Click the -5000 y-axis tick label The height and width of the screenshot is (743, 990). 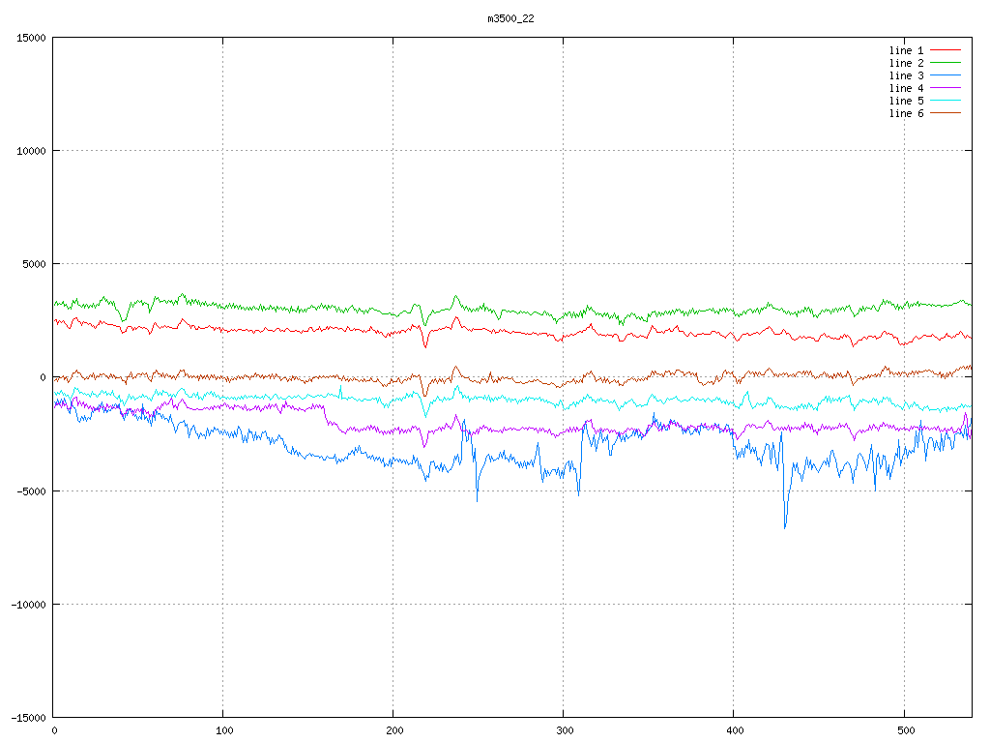pyautogui.click(x=31, y=490)
